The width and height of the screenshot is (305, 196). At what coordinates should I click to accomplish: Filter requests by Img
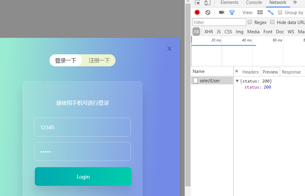[239, 32]
